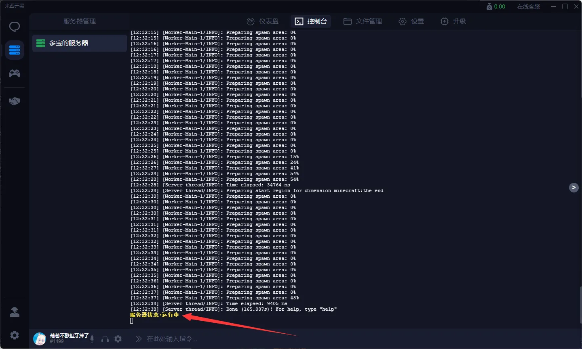Viewport: 582px width, 349px height.
Task: Click the log line showing spawn area 24%
Action: 215,162
